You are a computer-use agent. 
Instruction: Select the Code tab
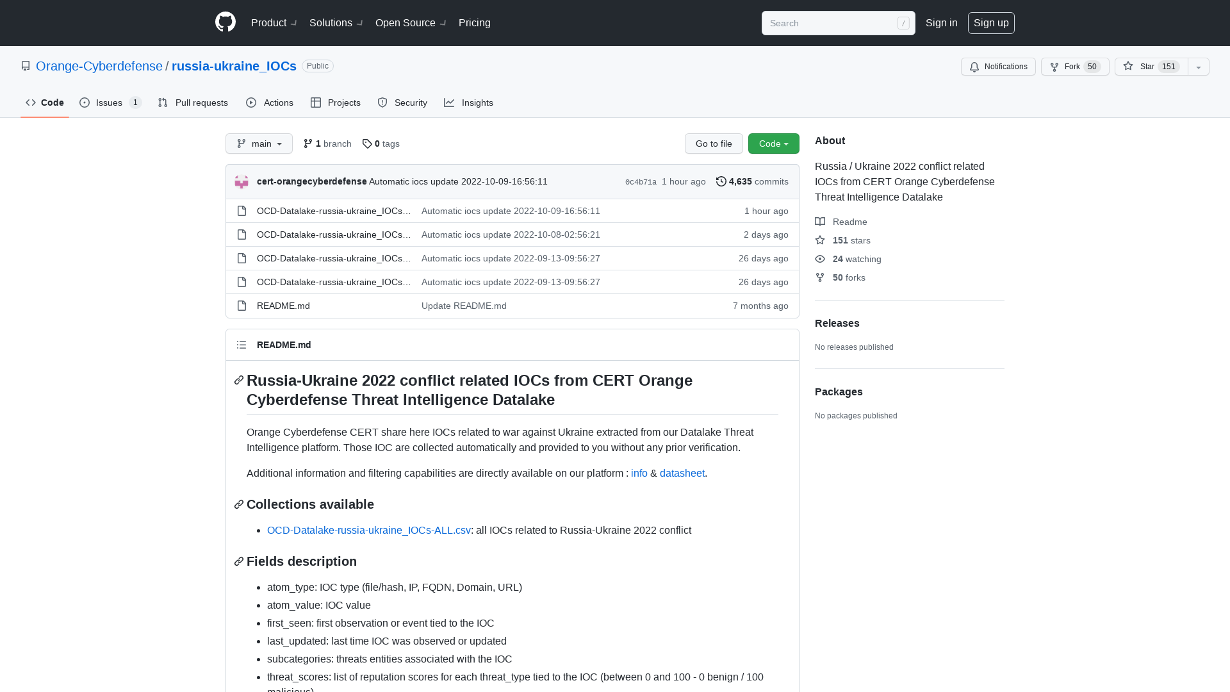click(45, 103)
